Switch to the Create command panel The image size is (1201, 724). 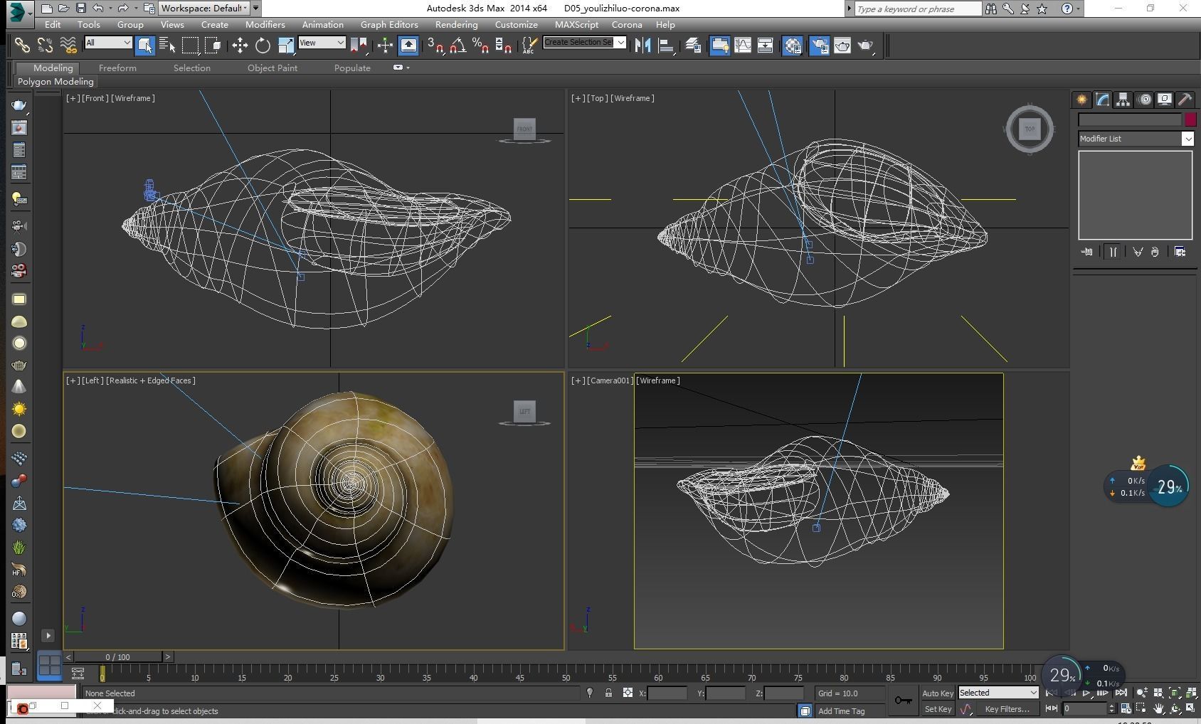tap(1081, 100)
